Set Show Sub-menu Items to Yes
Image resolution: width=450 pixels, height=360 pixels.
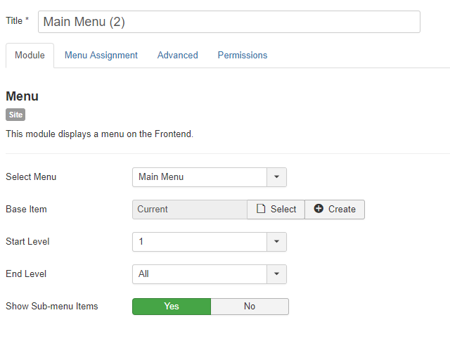[x=172, y=307]
